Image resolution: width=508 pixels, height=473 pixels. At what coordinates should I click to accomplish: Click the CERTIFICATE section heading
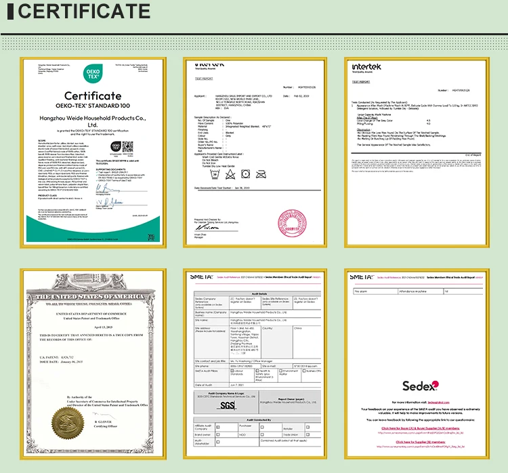coord(84,12)
